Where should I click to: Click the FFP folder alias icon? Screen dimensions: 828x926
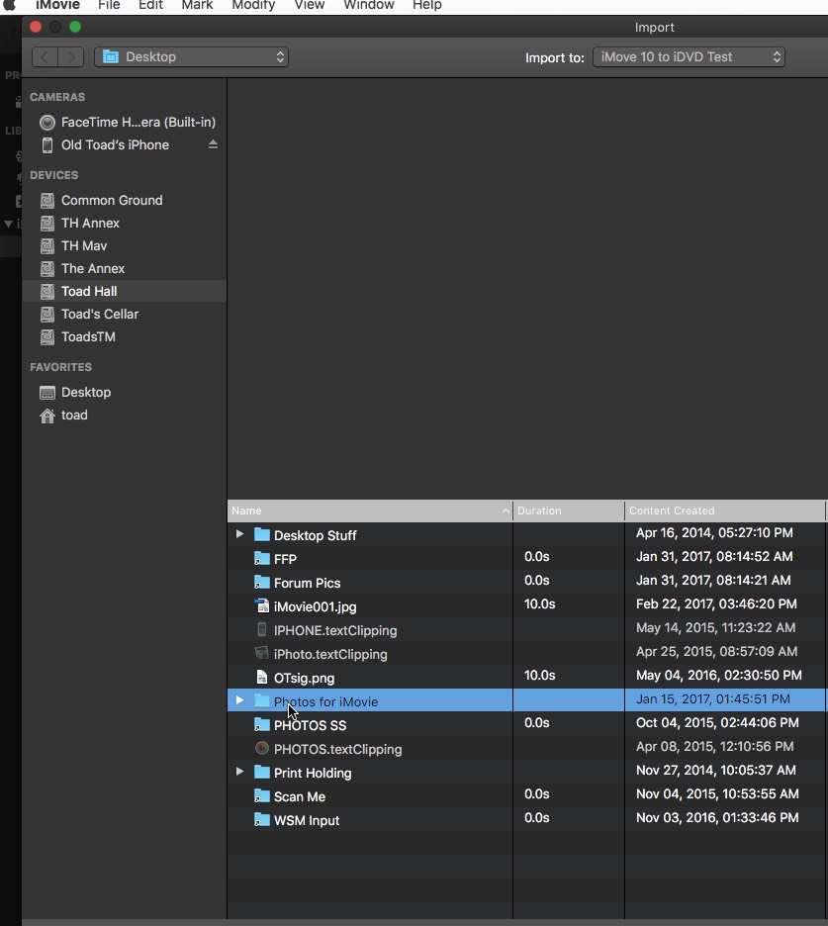point(261,559)
